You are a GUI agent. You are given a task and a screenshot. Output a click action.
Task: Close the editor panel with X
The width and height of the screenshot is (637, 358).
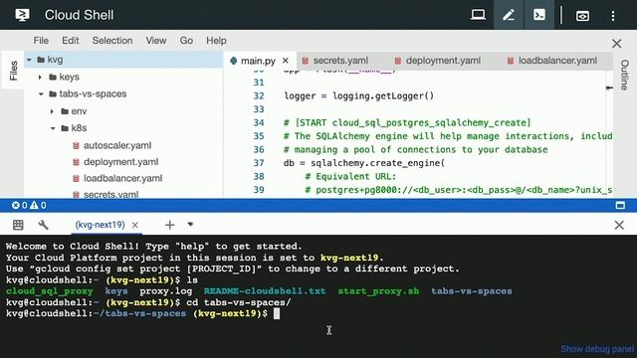(617, 44)
